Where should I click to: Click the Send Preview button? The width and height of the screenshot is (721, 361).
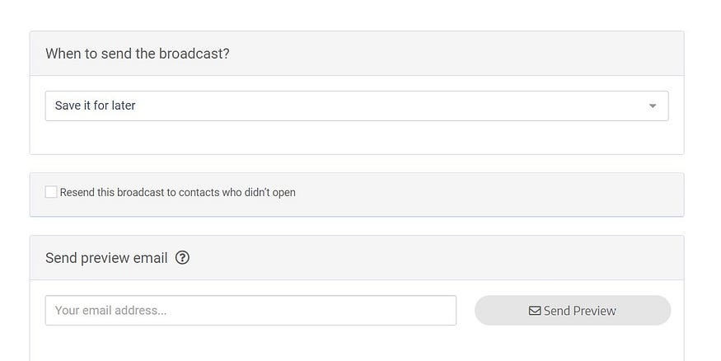(573, 311)
